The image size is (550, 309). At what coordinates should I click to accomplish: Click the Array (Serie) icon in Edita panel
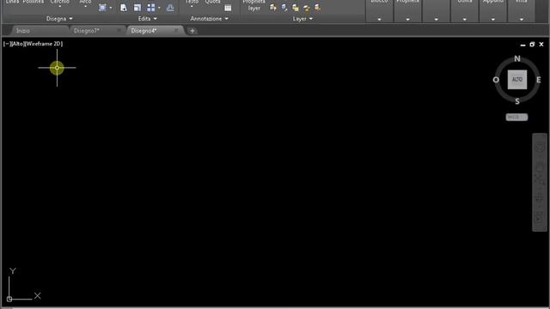coord(151,8)
